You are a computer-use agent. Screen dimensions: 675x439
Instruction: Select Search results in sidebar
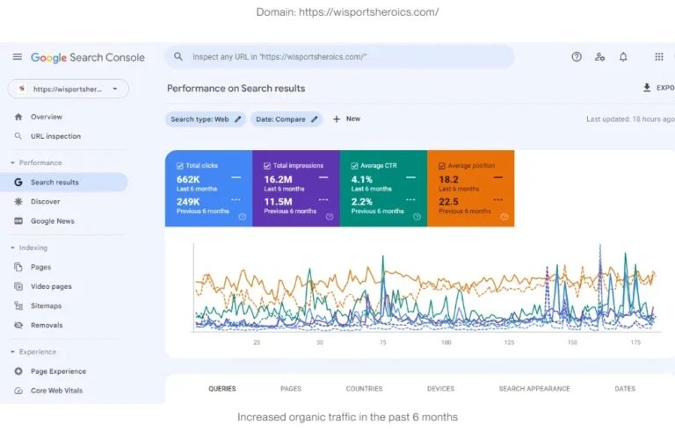(x=63, y=183)
